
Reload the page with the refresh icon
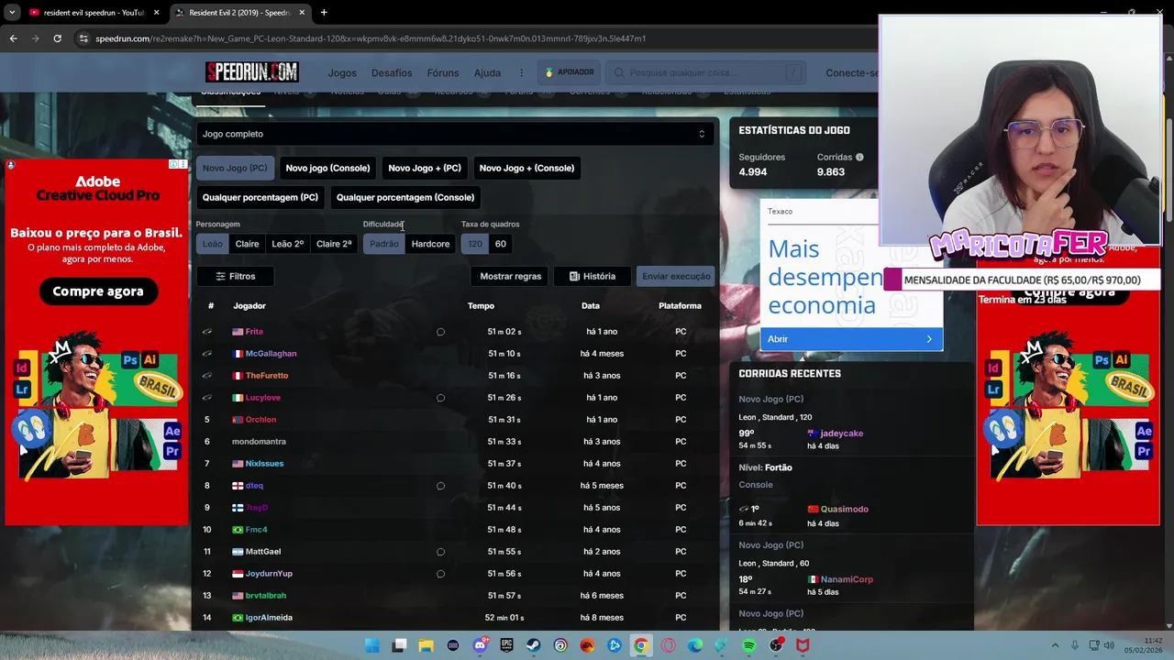coord(57,38)
